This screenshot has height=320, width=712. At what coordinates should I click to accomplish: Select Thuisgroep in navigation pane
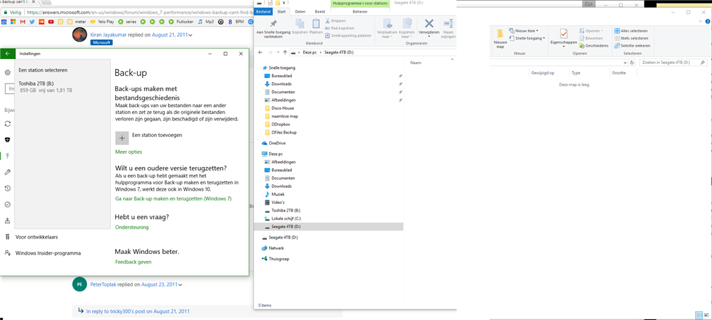(x=279, y=259)
